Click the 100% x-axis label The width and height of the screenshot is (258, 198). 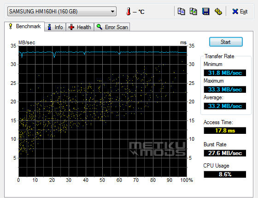(187, 180)
